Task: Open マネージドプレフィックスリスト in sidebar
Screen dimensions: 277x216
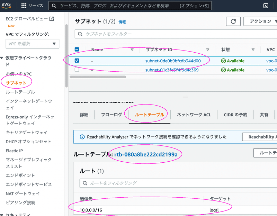Action: (x=29, y=163)
